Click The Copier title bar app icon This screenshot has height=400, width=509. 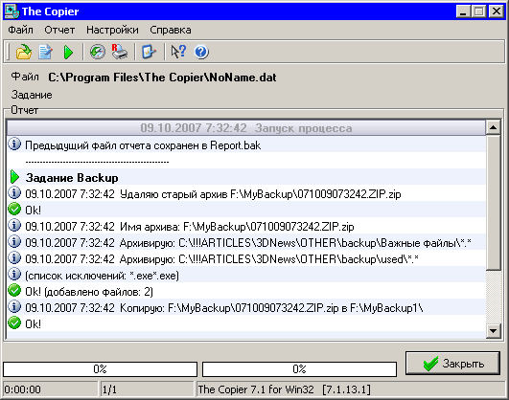click(x=12, y=11)
